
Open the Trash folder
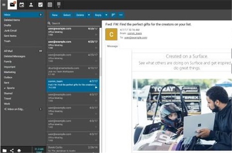click(7, 41)
